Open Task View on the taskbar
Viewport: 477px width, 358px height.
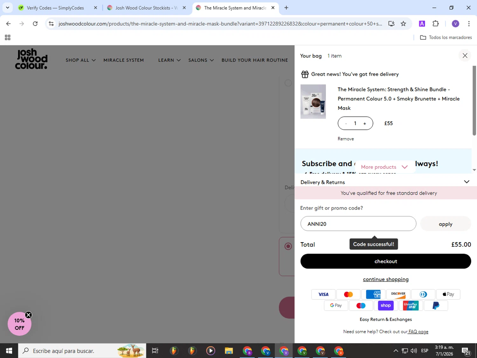[x=155, y=351]
